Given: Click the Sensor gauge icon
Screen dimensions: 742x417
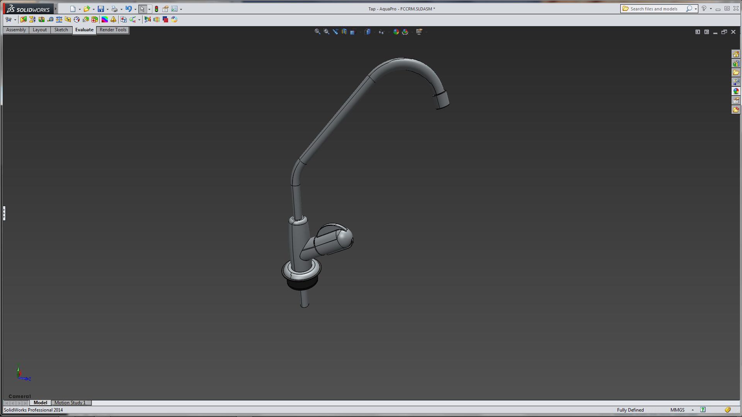Looking at the screenshot, I should point(77,19).
